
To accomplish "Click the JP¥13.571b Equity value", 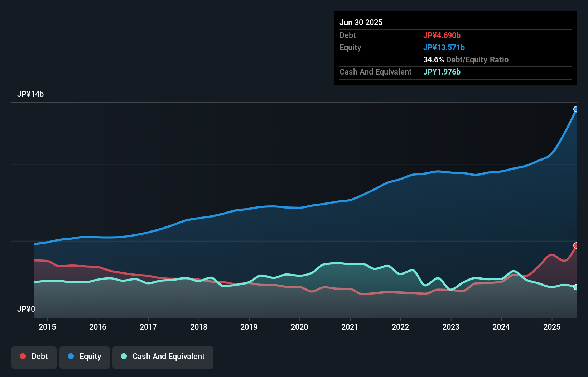I will click(444, 47).
